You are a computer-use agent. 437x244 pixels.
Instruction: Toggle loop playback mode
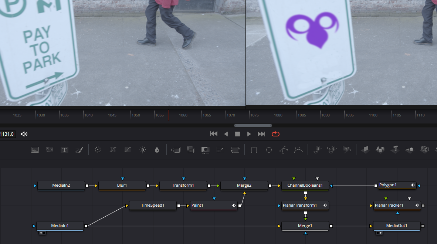coord(276,134)
